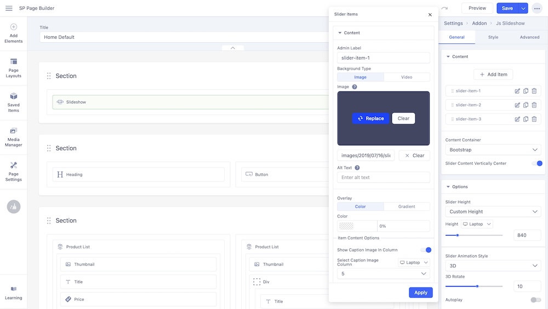Click the Replace image button
This screenshot has height=309, width=548.
(371, 118)
